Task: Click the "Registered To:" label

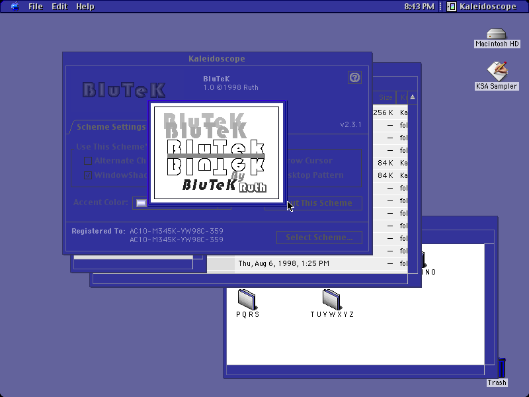Action: pos(99,231)
